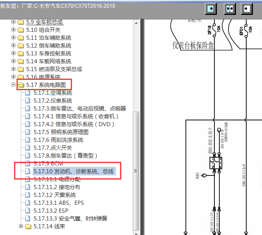Select the 5.9 全车锁总成 tree item
Viewport: 262px width, 235px height.
pyautogui.click(x=44, y=22)
